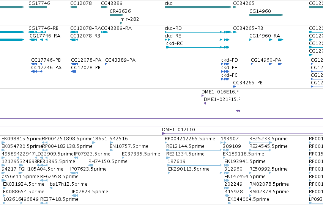Click the 415928 EST label

(234, 192)
